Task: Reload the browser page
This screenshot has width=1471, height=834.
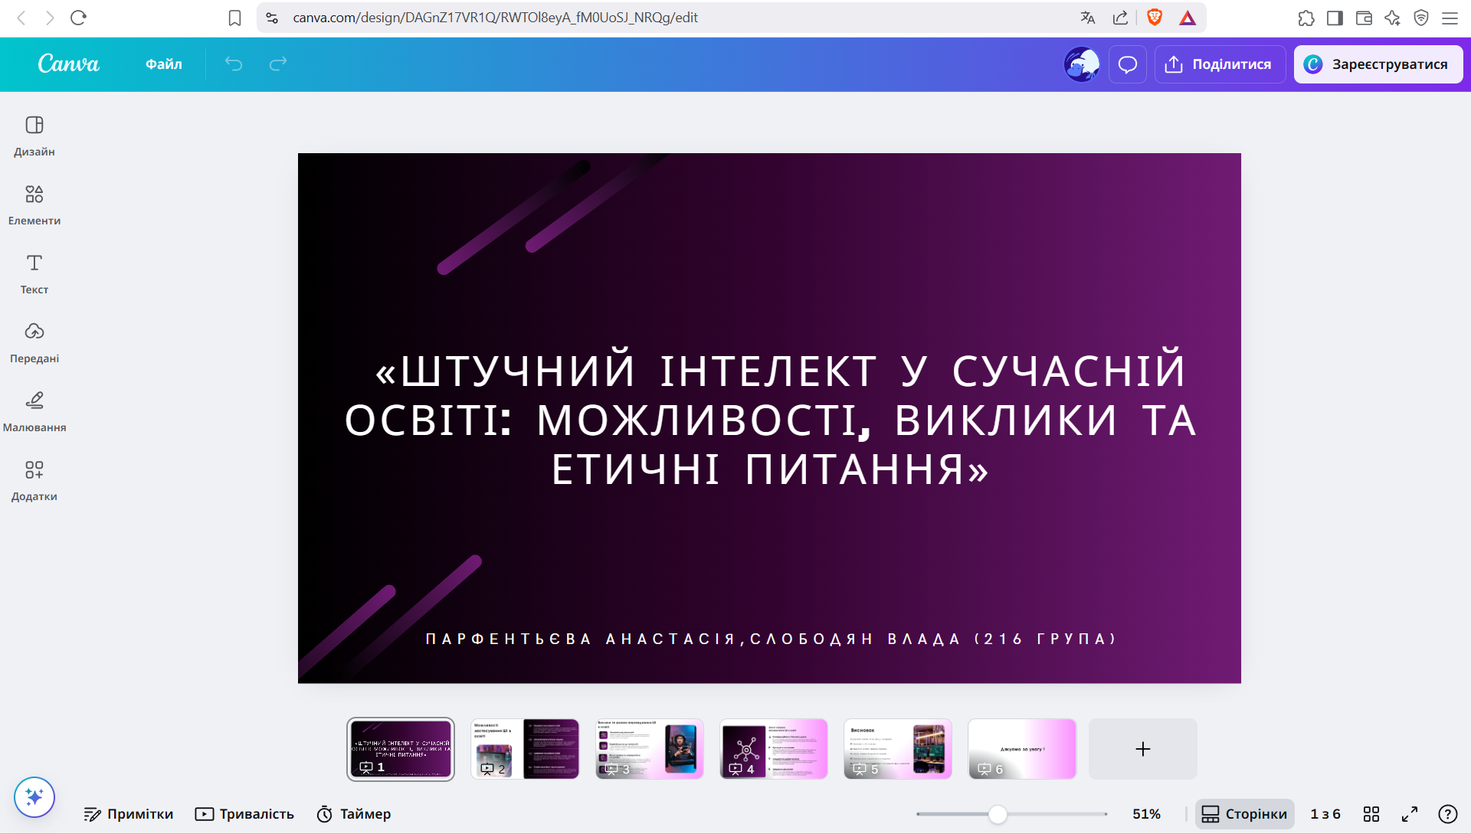Action: 78,18
